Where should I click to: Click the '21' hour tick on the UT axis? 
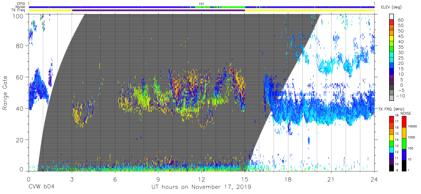click(x=331, y=179)
